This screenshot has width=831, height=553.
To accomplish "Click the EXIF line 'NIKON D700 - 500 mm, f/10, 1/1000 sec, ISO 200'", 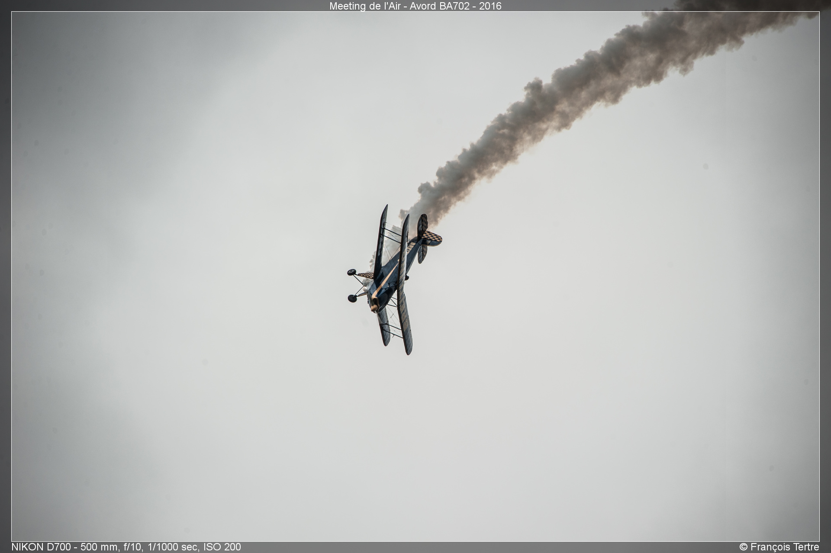I will tap(126, 547).
